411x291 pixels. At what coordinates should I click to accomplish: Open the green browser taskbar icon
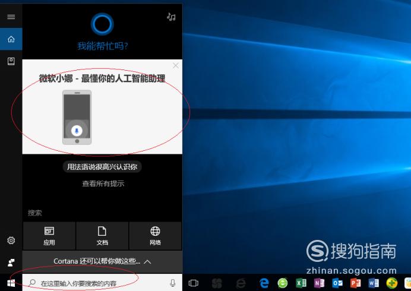[283, 283]
